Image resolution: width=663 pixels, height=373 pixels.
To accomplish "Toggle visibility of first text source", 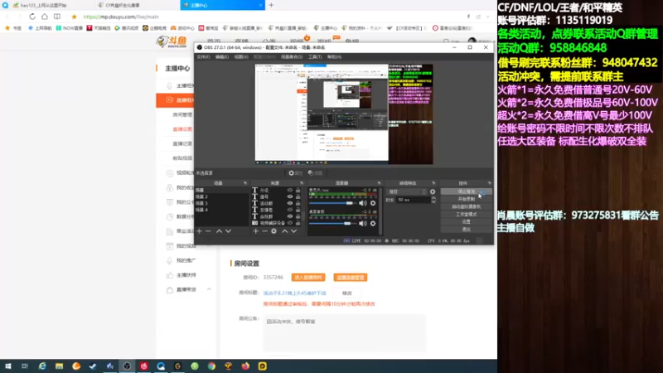I will click(x=289, y=191).
